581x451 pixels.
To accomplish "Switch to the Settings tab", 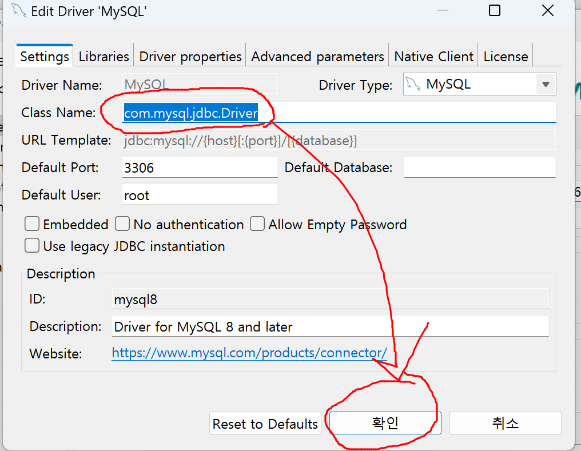I will click(44, 56).
